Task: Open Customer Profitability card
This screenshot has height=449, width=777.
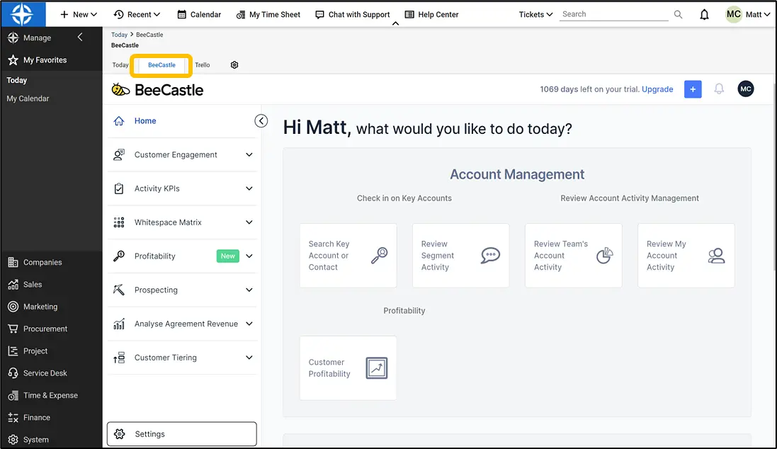Action: pyautogui.click(x=348, y=368)
